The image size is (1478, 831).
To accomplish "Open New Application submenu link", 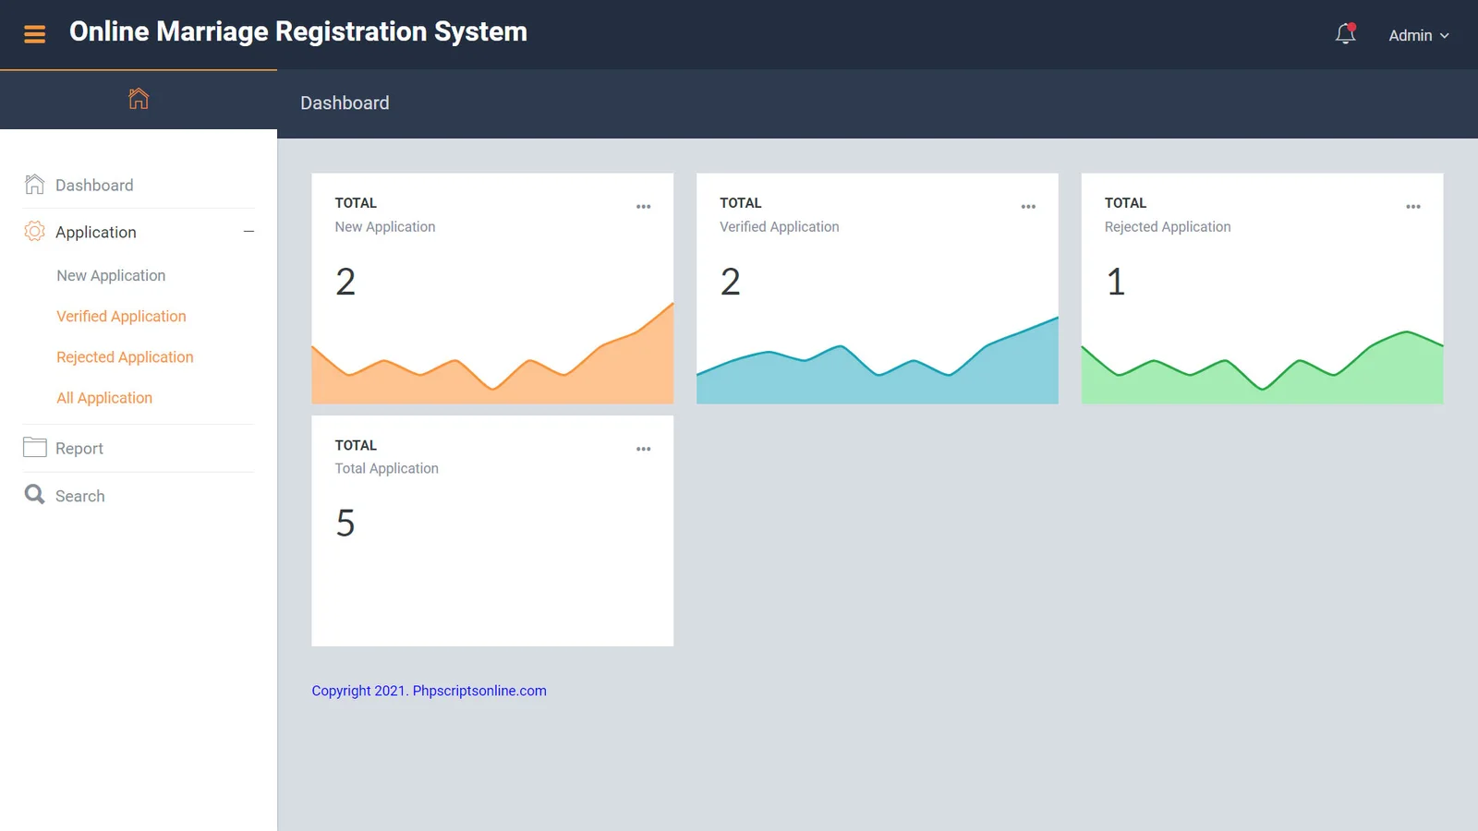I will (x=111, y=275).
